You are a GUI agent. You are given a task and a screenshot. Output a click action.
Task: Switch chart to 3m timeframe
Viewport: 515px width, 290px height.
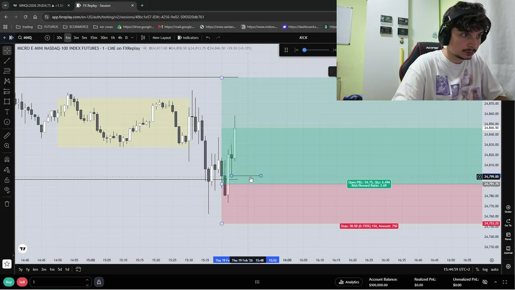coord(76,37)
